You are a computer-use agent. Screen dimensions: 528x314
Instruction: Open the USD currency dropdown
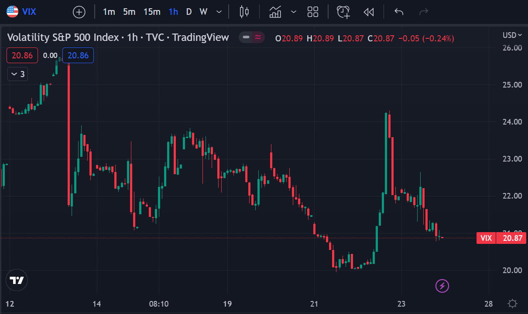(512, 35)
